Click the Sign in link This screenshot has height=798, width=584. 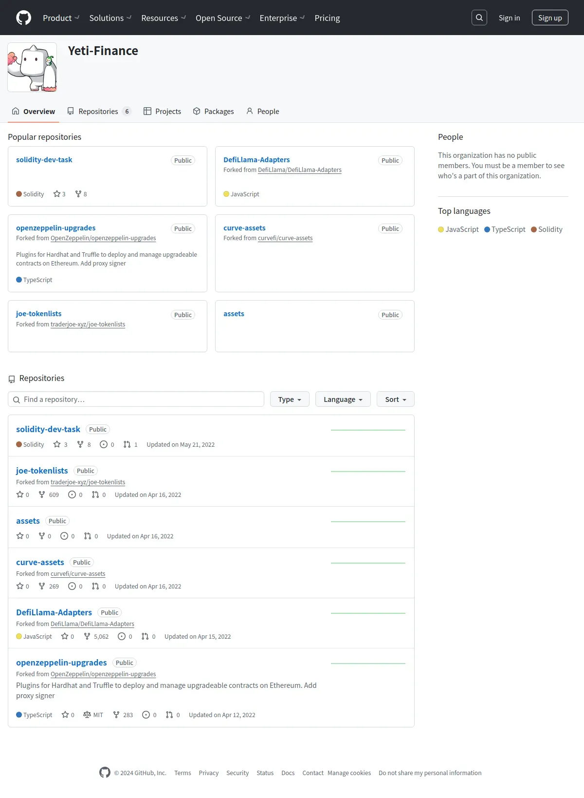[509, 18]
